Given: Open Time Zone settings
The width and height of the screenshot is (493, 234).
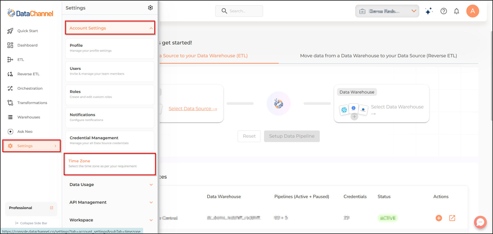Looking at the screenshot, I should tap(110, 164).
